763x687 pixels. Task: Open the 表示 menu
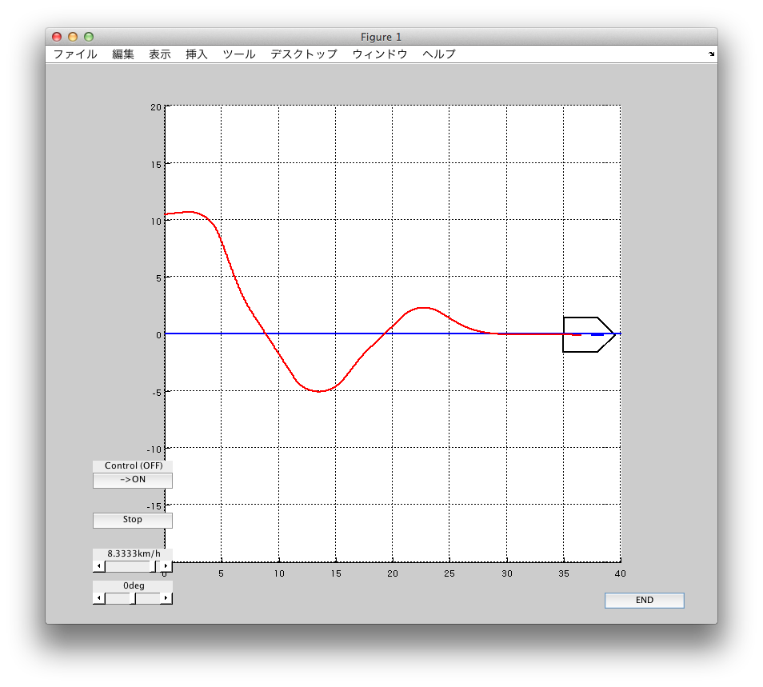point(160,54)
